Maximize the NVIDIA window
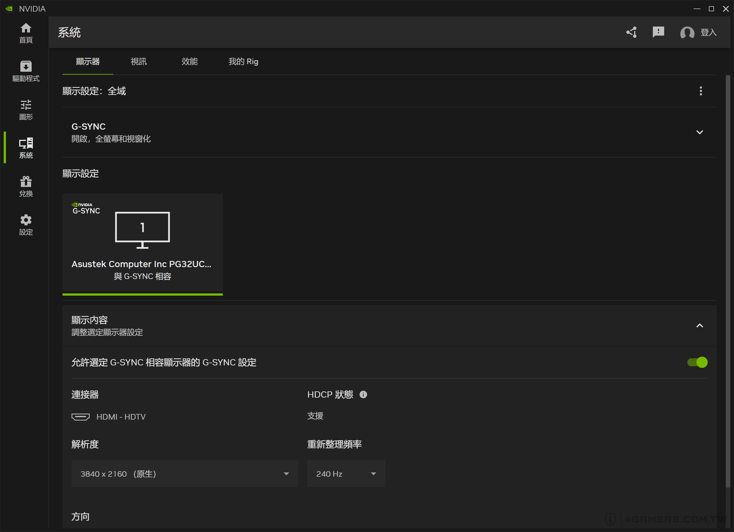This screenshot has height=532, width=734. tap(711, 9)
